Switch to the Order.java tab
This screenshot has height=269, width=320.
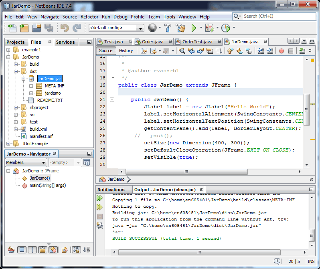(x=153, y=42)
